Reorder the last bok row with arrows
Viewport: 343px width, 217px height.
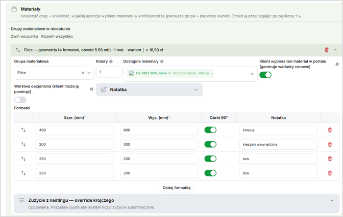click(23, 173)
